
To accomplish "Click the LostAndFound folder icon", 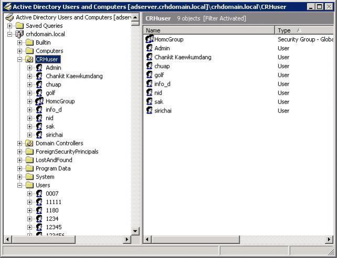I will 29,160.
